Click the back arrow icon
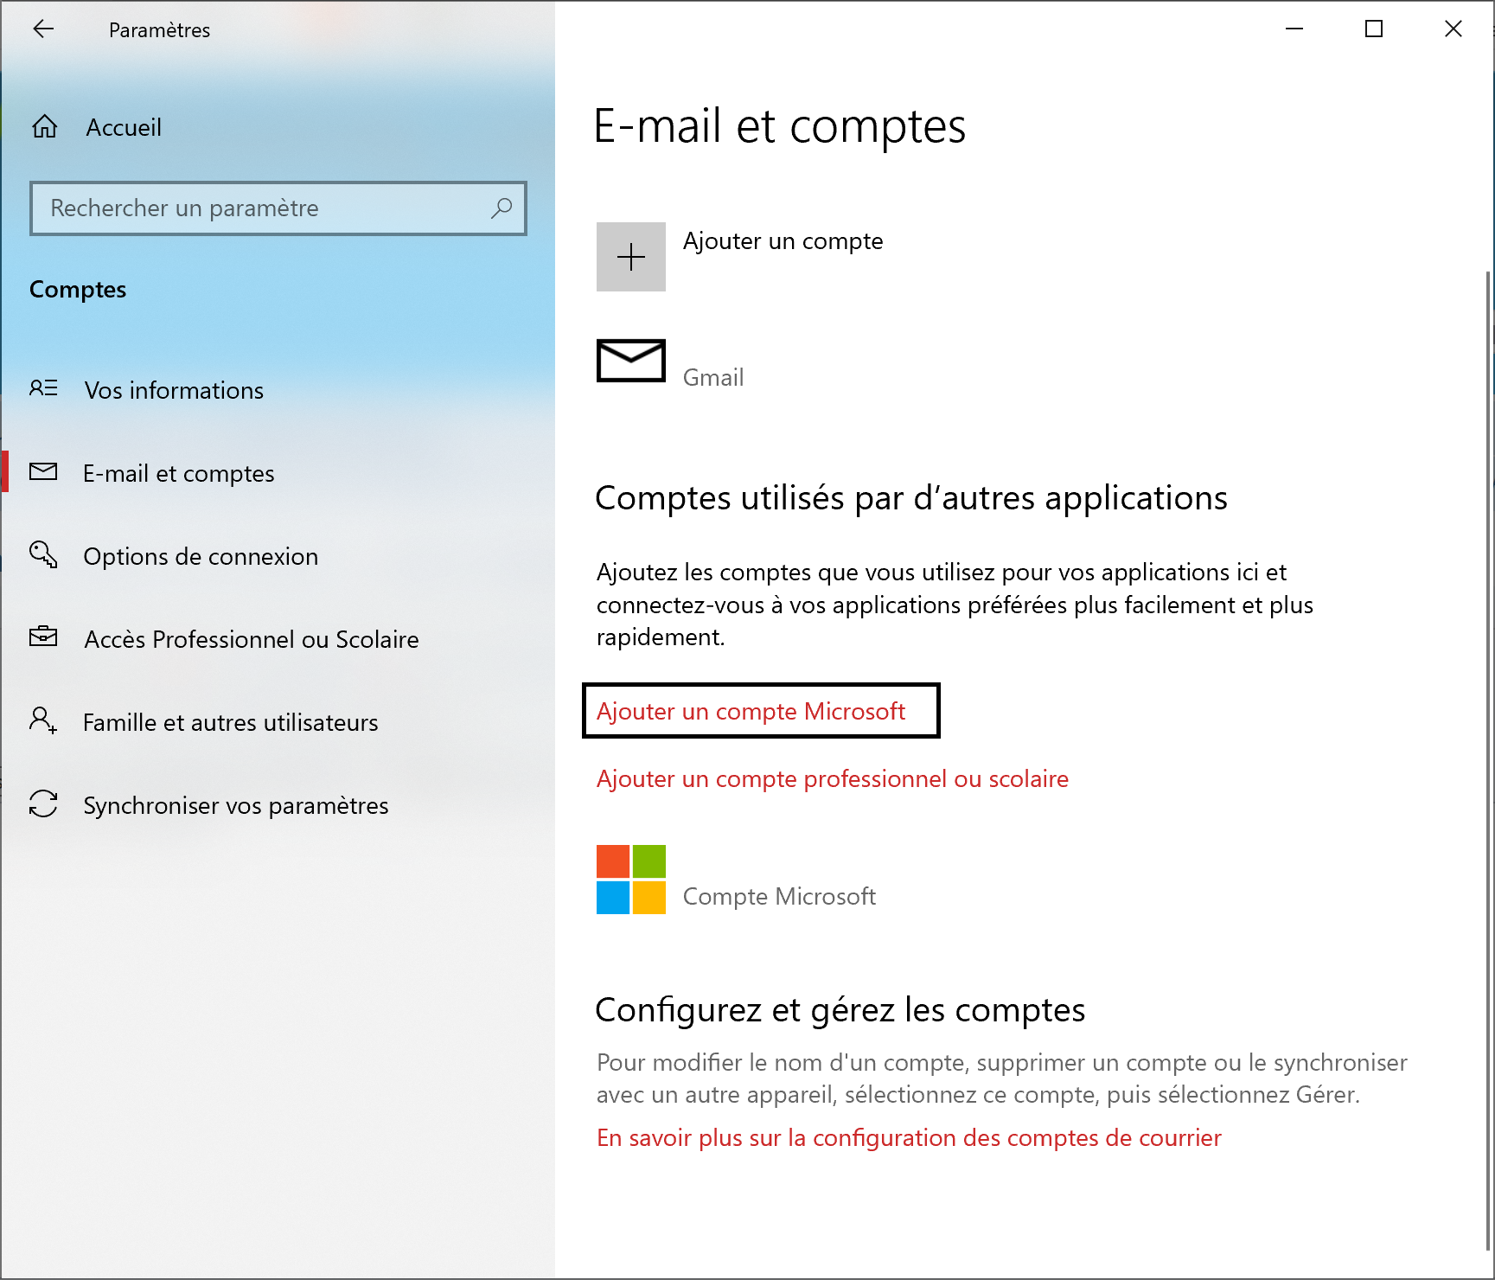 [43, 29]
